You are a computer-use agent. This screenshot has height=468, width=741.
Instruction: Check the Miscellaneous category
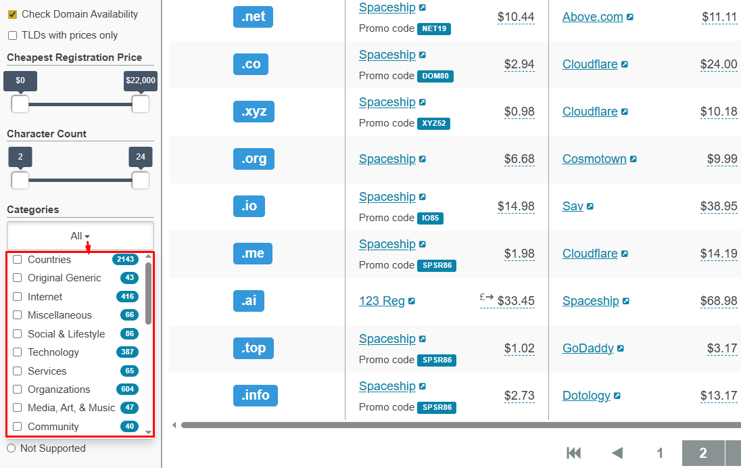click(x=18, y=315)
